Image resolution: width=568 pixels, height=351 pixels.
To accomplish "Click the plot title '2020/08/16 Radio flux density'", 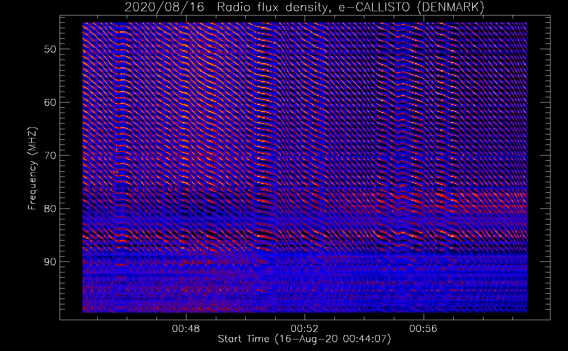I will click(229, 7).
